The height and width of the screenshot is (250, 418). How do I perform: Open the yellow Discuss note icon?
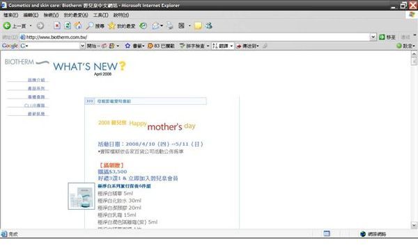point(198,26)
